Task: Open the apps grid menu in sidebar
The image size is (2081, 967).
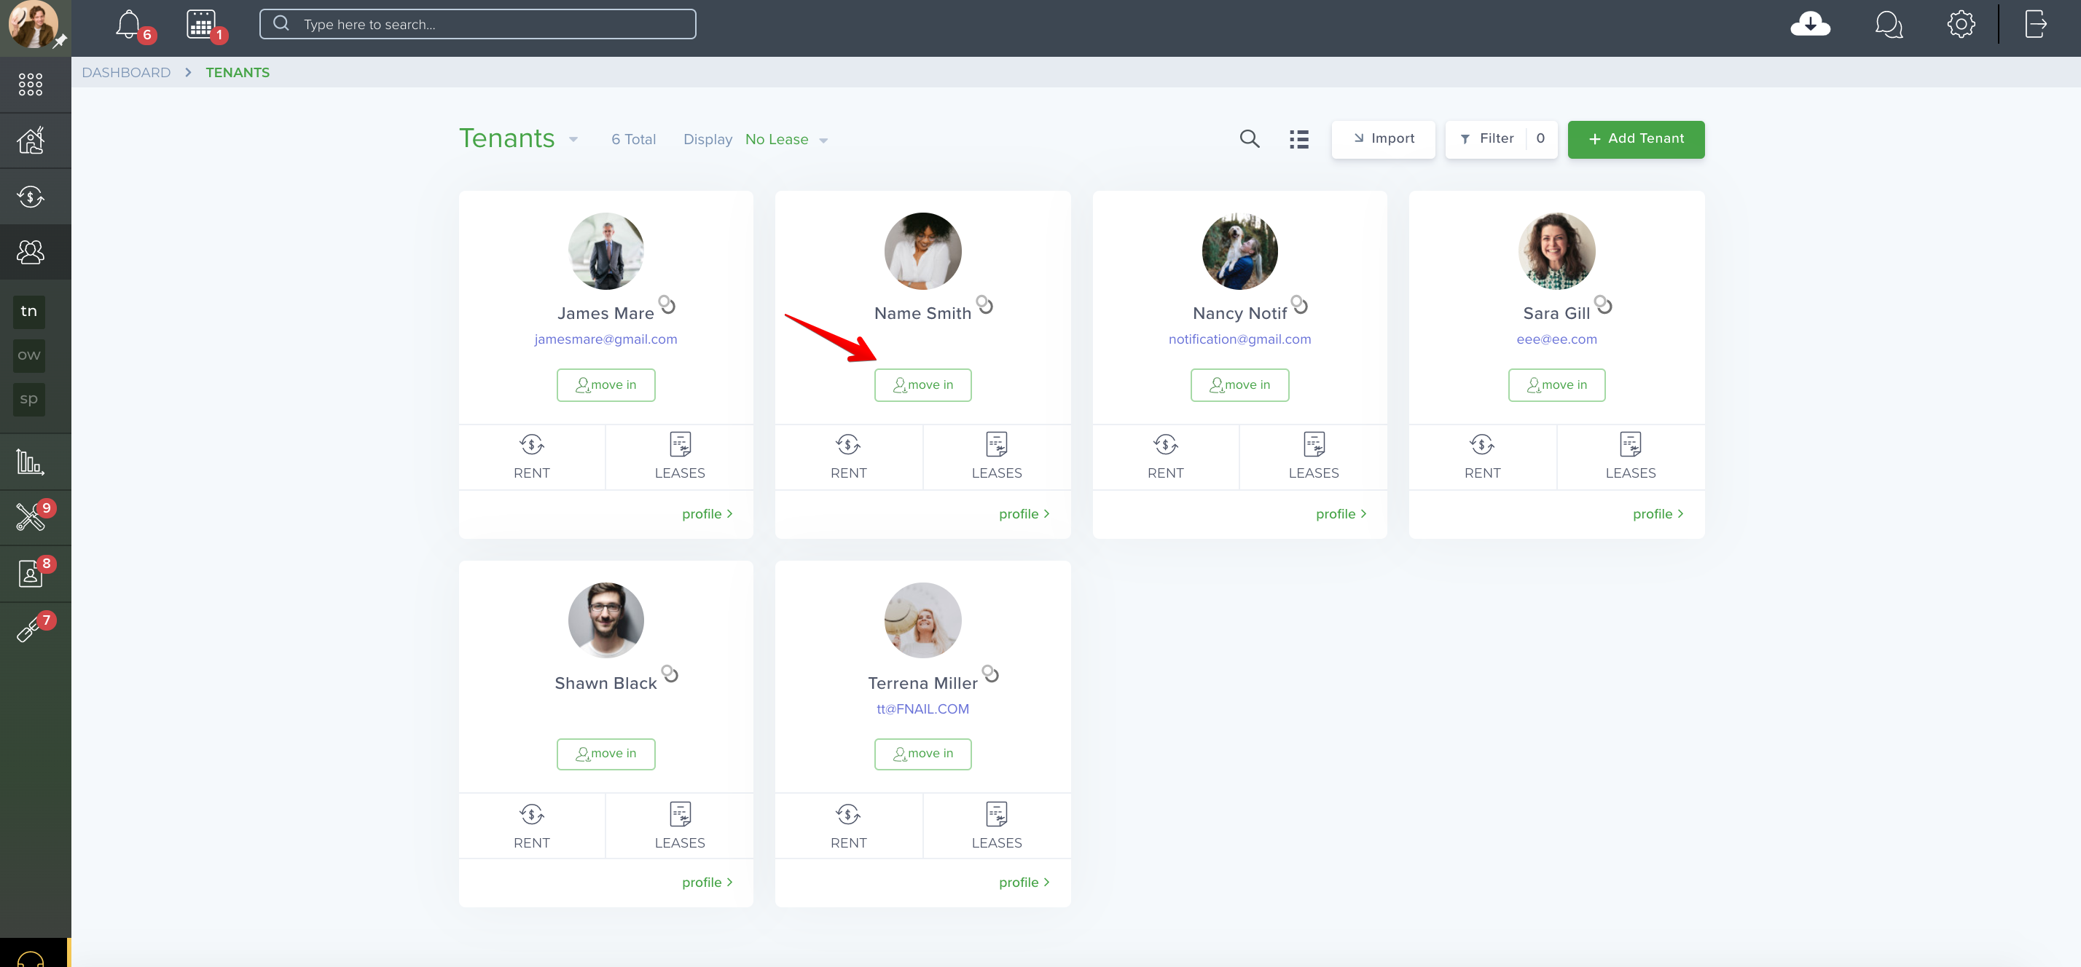Action: [x=31, y=84]
